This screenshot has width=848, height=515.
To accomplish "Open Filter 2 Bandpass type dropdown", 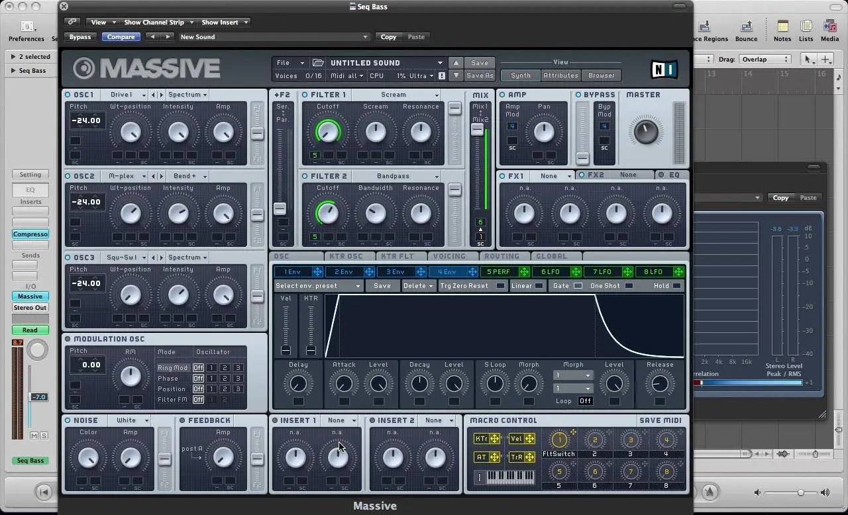I will click(397, 176).
